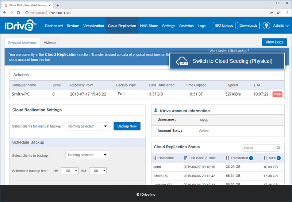
Task: Click the Size column info icon
Action: point(278,158)
